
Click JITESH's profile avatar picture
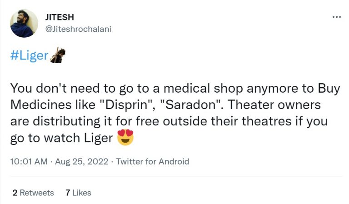[24, 23]
